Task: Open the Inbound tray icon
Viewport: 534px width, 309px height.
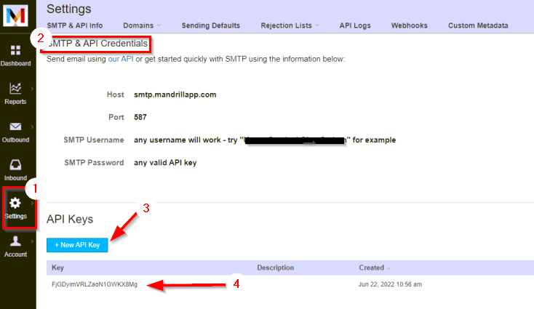Action: pyautogui.click(x=15, y=165)
